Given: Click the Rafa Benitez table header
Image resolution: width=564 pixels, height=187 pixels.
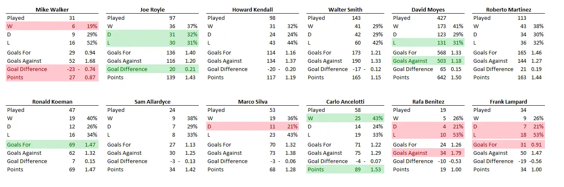Looking at the screenshot, I should [428, 102].
